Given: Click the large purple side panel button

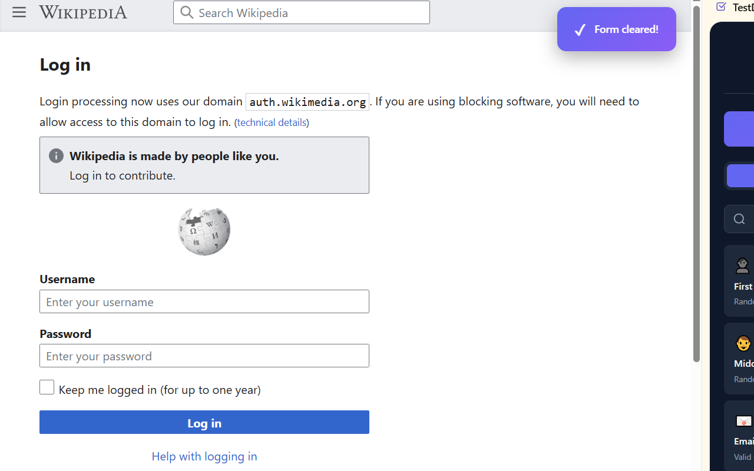Looking at the screenshot, I should coord(739,129).
